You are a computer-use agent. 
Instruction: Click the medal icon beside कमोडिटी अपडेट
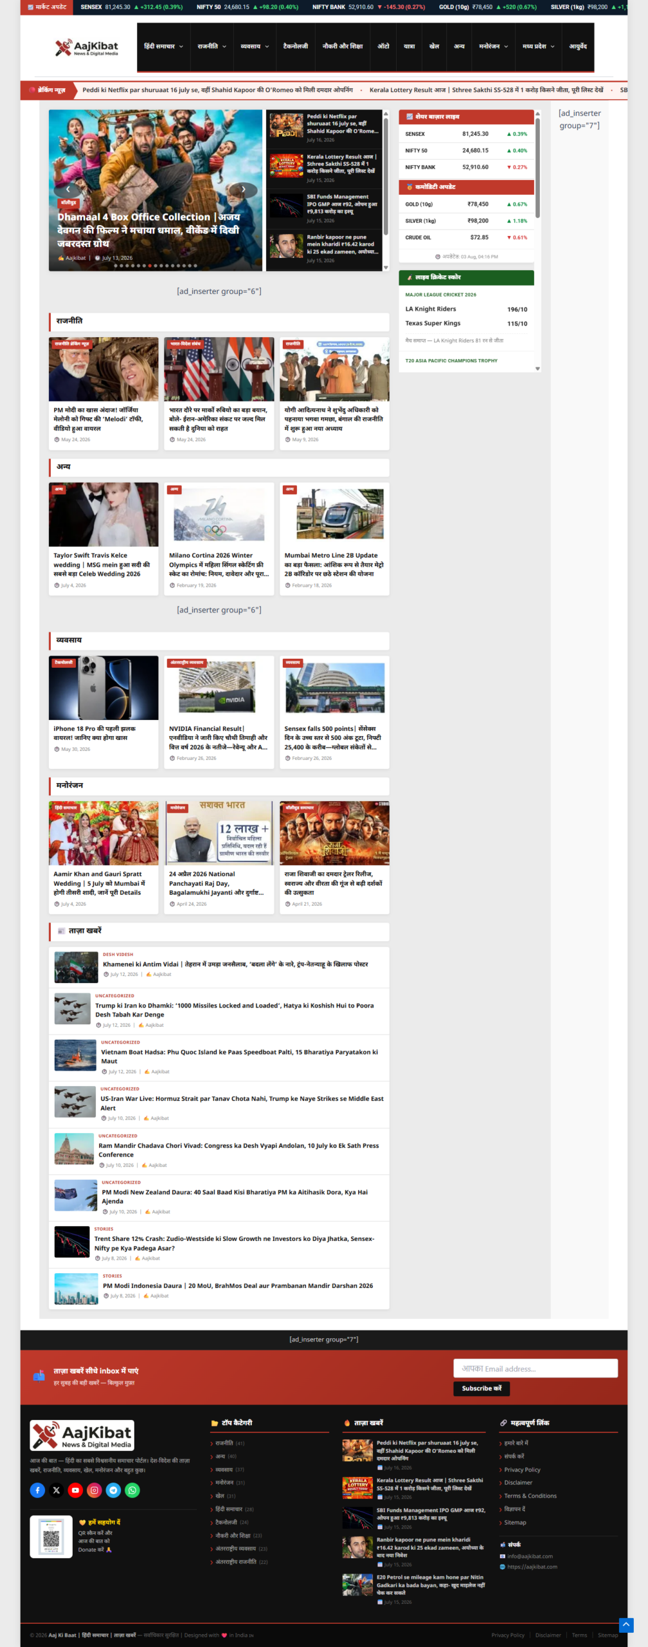point(409,187)
